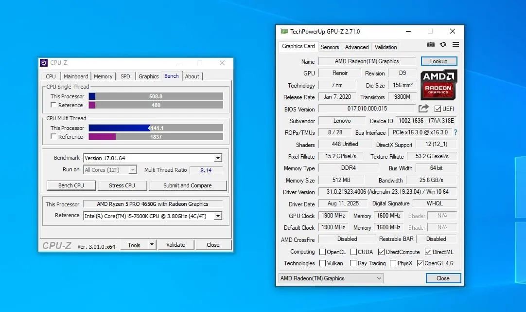Screen dimensions: 526x312
Task: Click the GPU-Z refresh icon
Action: pyautogui.click(x=443, y=44)
